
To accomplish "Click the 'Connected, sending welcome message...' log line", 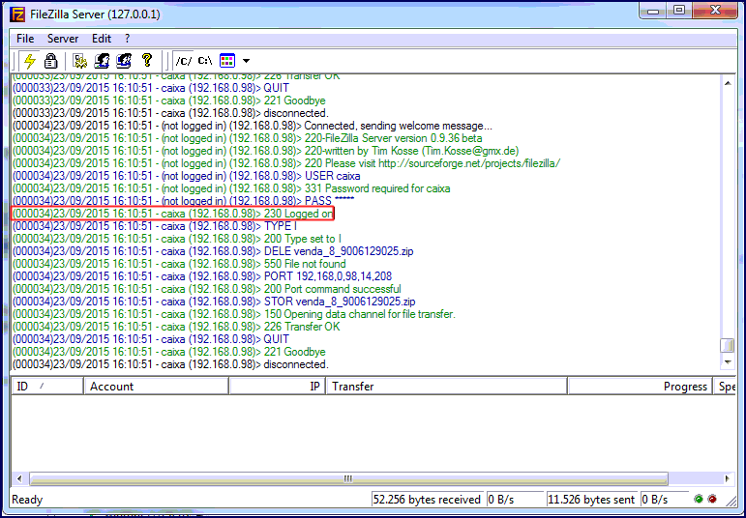I will pyautogui.click(x=253, y=126).
